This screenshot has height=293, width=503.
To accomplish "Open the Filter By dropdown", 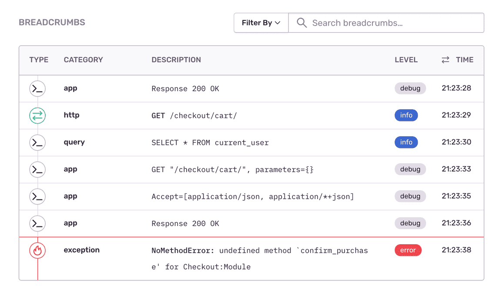I will 261,23.
